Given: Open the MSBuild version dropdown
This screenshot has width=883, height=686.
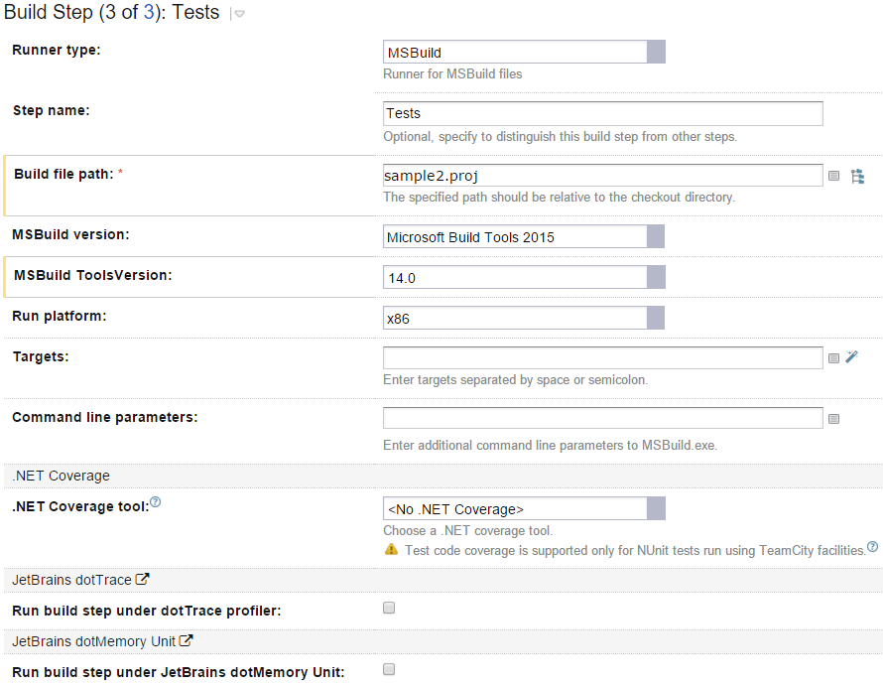Looking at the screenshot, I should coord(655,236).
